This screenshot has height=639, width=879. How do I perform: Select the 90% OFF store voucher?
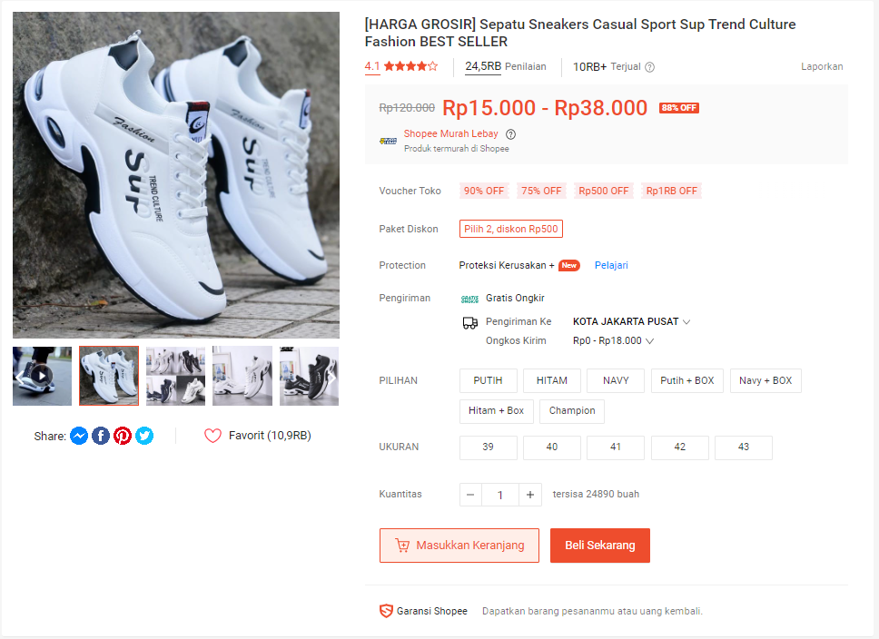click(484, 191)
